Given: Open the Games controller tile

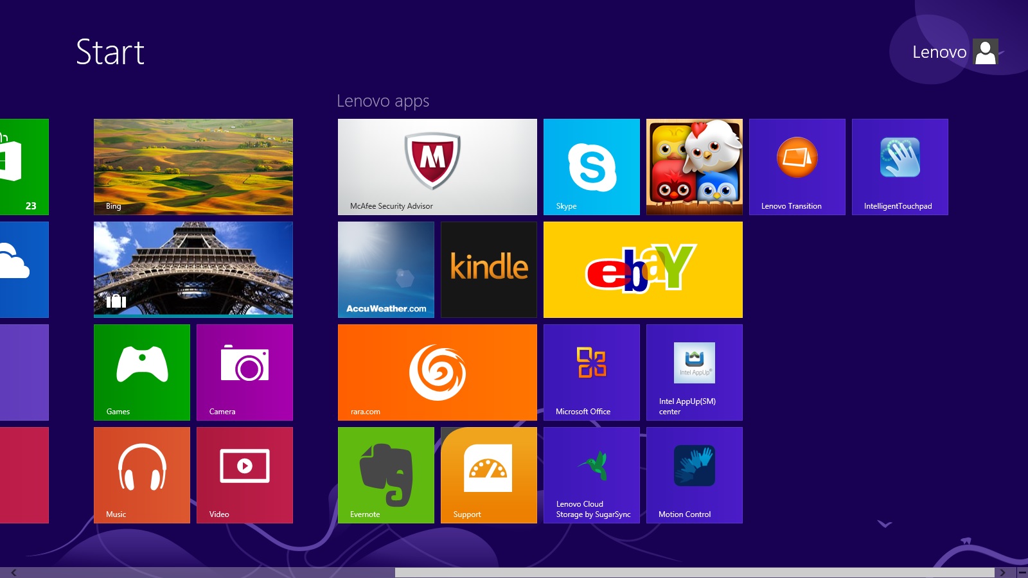Looking at the screenshot, I should tap(142, 372).
